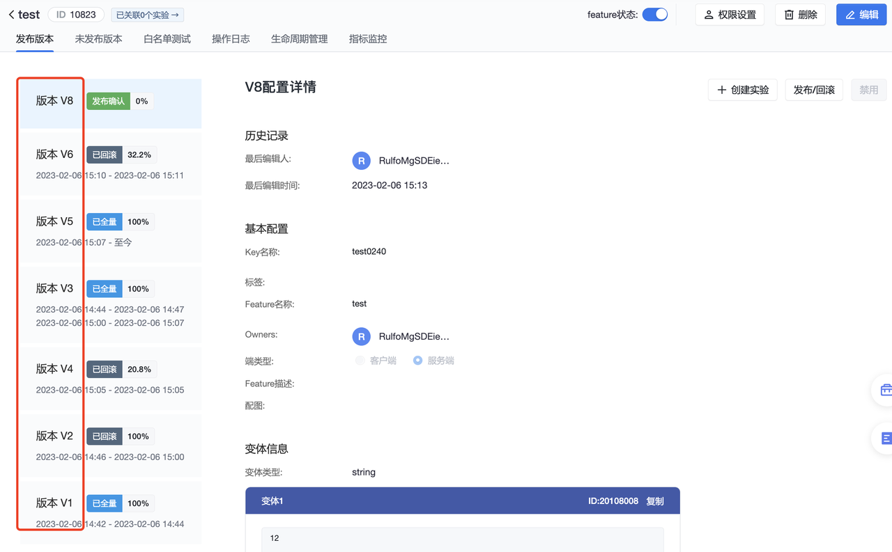The image size is (892, 552).
Task: Open the floating document icon at right edge
Action: 886,439
